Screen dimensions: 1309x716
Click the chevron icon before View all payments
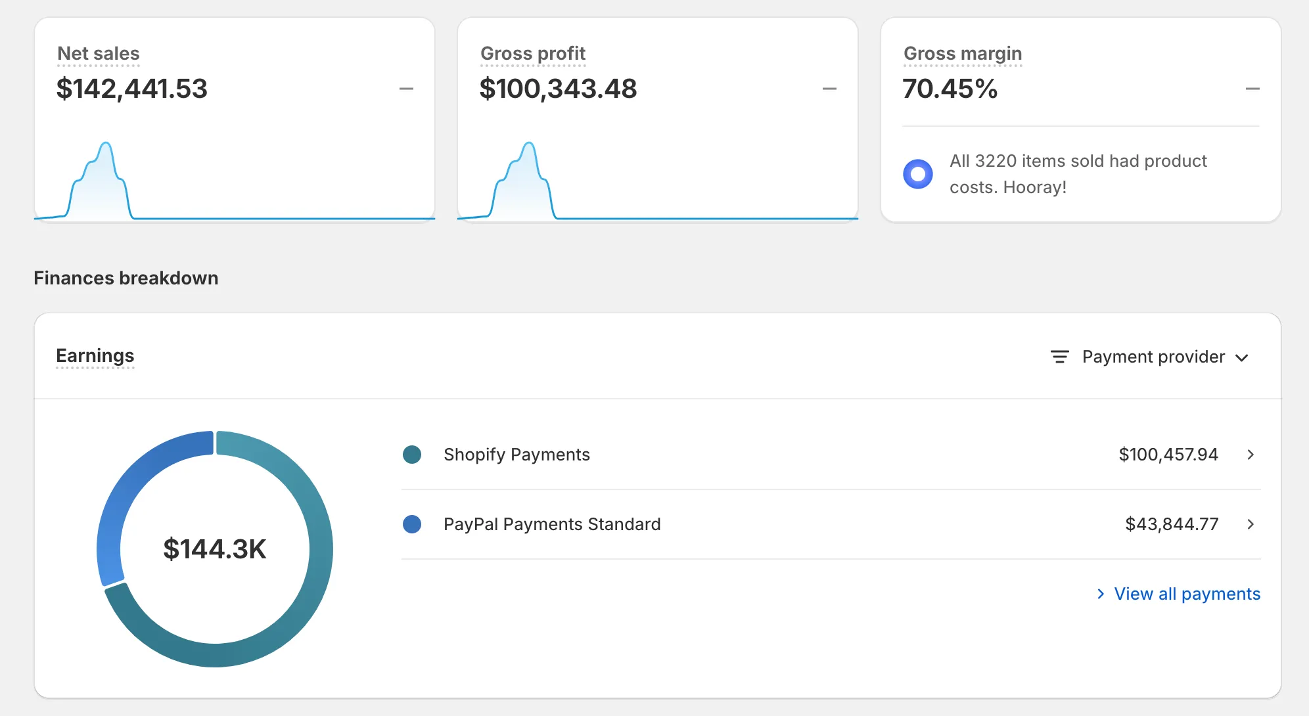pos(1101,594)
